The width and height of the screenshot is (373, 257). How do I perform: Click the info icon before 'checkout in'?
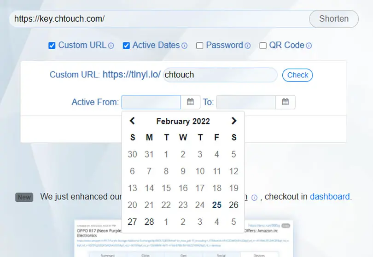pyautogui.click(x=254, y=198)
